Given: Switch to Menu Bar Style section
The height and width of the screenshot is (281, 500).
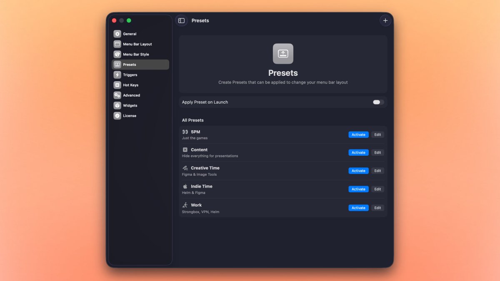Looking at the screenshot, I should [x=140, y=54].
